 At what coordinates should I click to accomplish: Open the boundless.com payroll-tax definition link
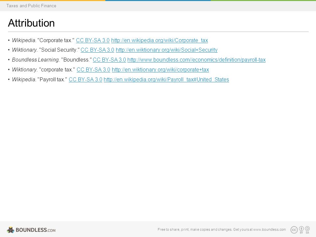197,60
